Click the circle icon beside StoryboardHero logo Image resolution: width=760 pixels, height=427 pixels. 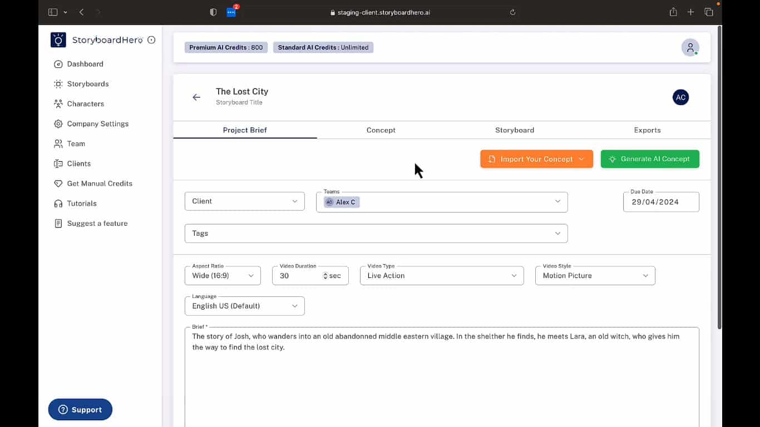[151, 40]
